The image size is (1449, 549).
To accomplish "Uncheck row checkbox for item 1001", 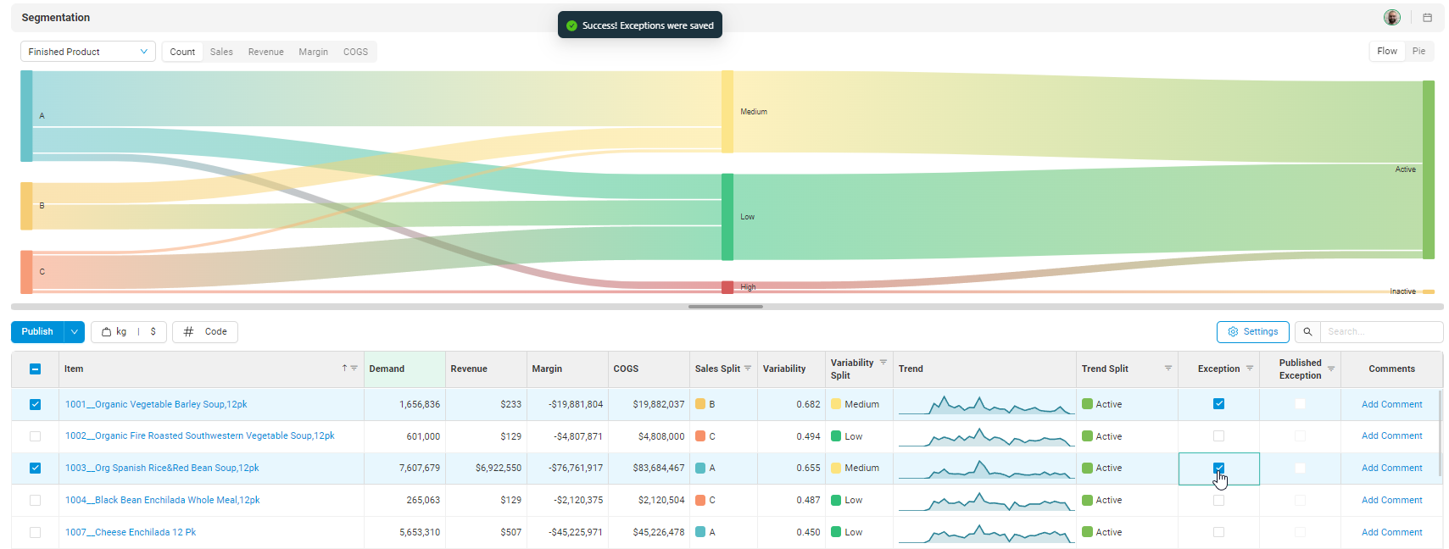I will [x=35, y=404].
